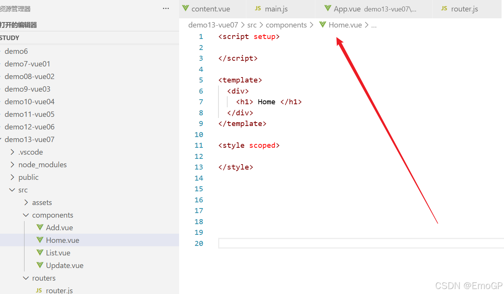Collapse the routers folder chevron
The image size is (504, 294).
pos(26,278)
